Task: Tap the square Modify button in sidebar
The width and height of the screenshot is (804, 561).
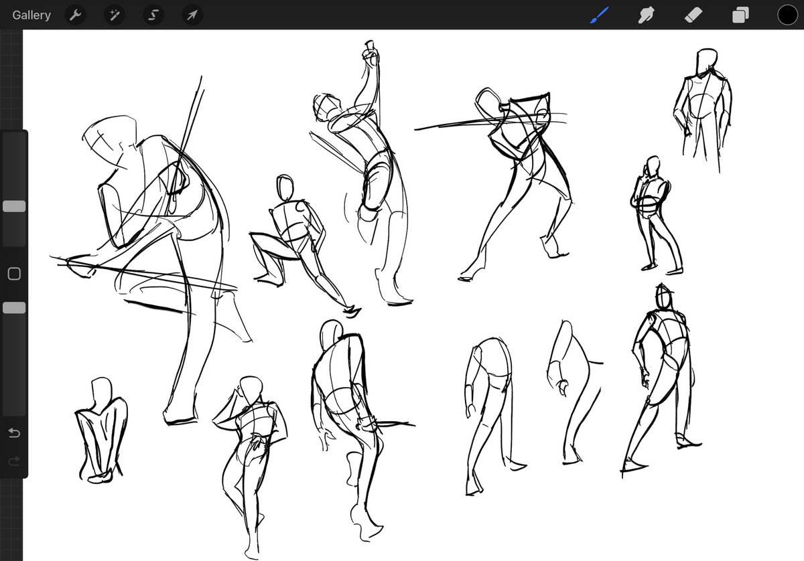Action: pos(14,274)
